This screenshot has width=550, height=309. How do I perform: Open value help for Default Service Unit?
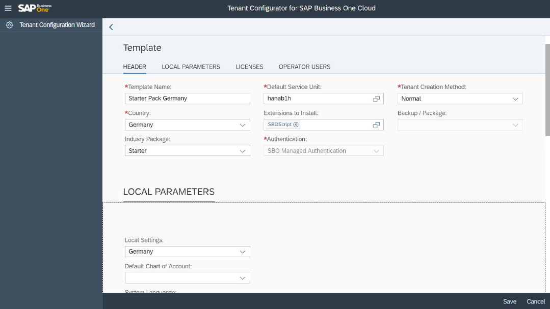click(x=376, y=99)
